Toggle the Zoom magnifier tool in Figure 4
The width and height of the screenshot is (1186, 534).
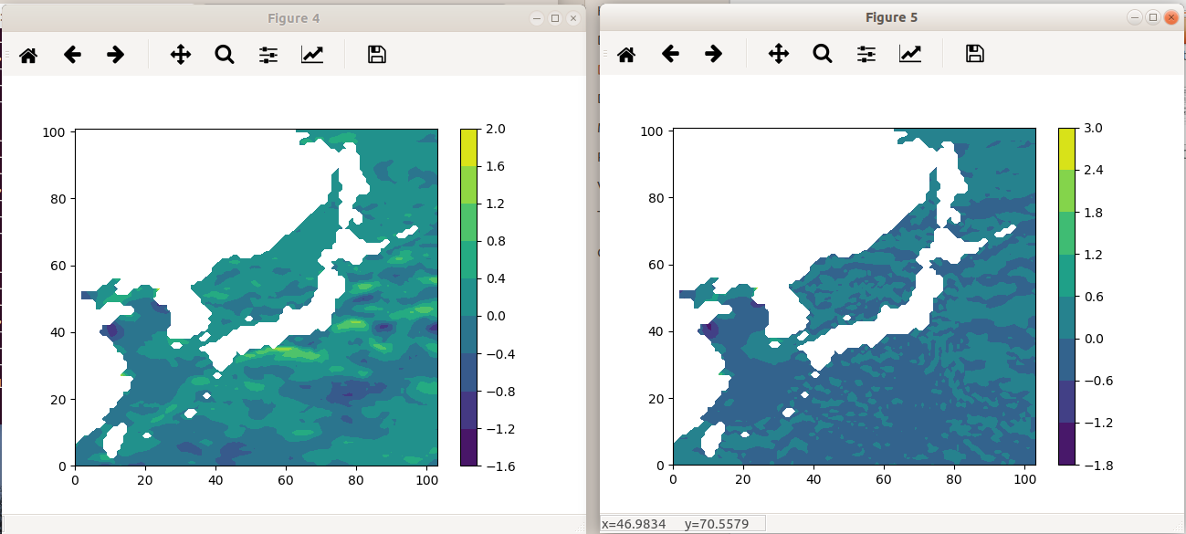coord(225,55)
